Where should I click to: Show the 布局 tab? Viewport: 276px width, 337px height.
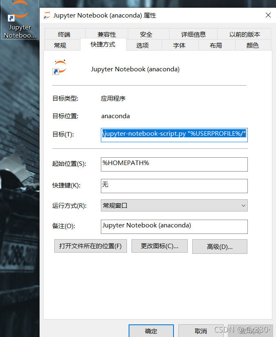[x=216, y=45]
